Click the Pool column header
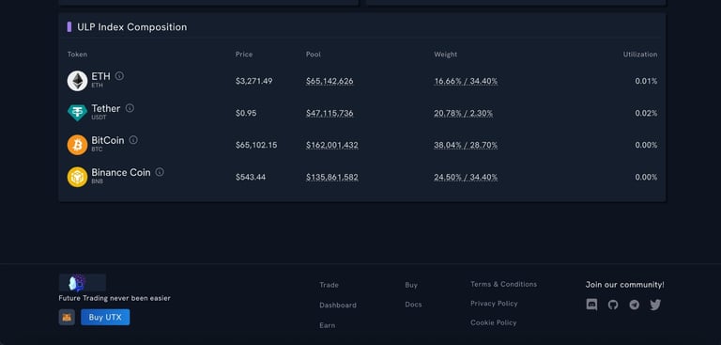 pyautogui.click(x=314, y=55)
